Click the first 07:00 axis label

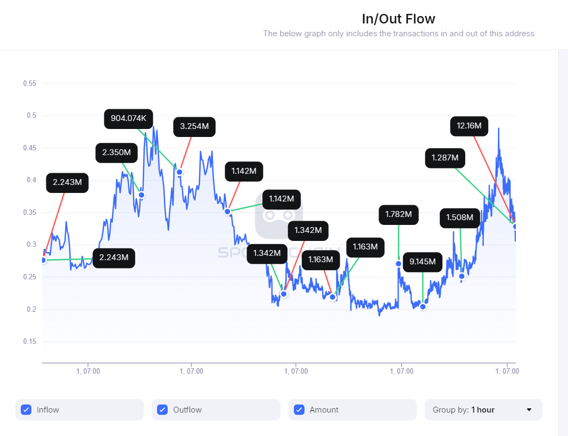pos(89,371)
